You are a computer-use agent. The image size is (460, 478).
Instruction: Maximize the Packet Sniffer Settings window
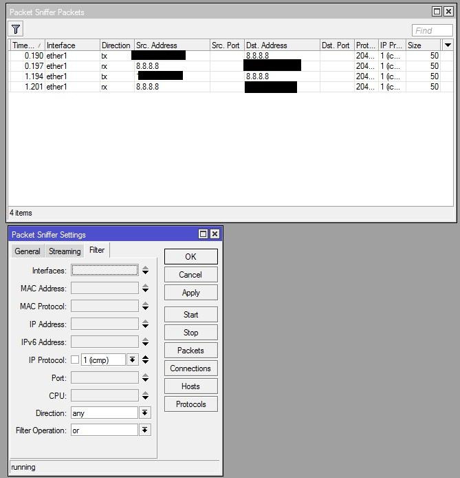(203, 233)
